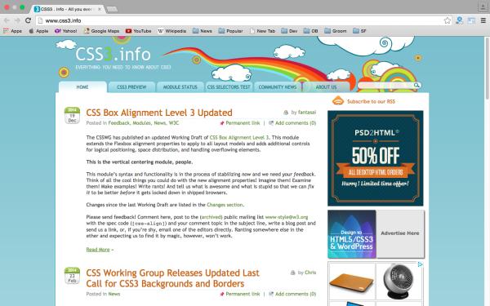This screenshot has width=490, height=306.
Task: Open author Chris link
Action: tap(310, 273)
